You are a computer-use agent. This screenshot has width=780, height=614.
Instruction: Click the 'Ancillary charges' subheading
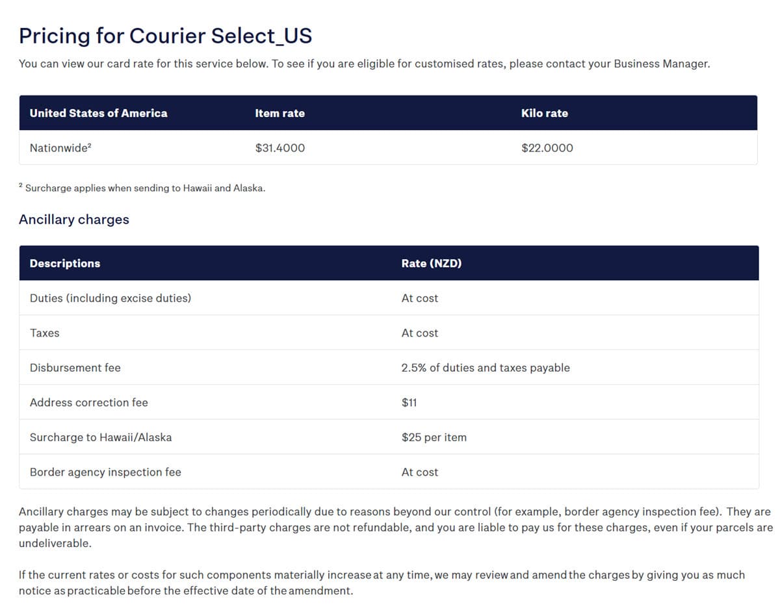pyautogui.click(x=74, y=220)
